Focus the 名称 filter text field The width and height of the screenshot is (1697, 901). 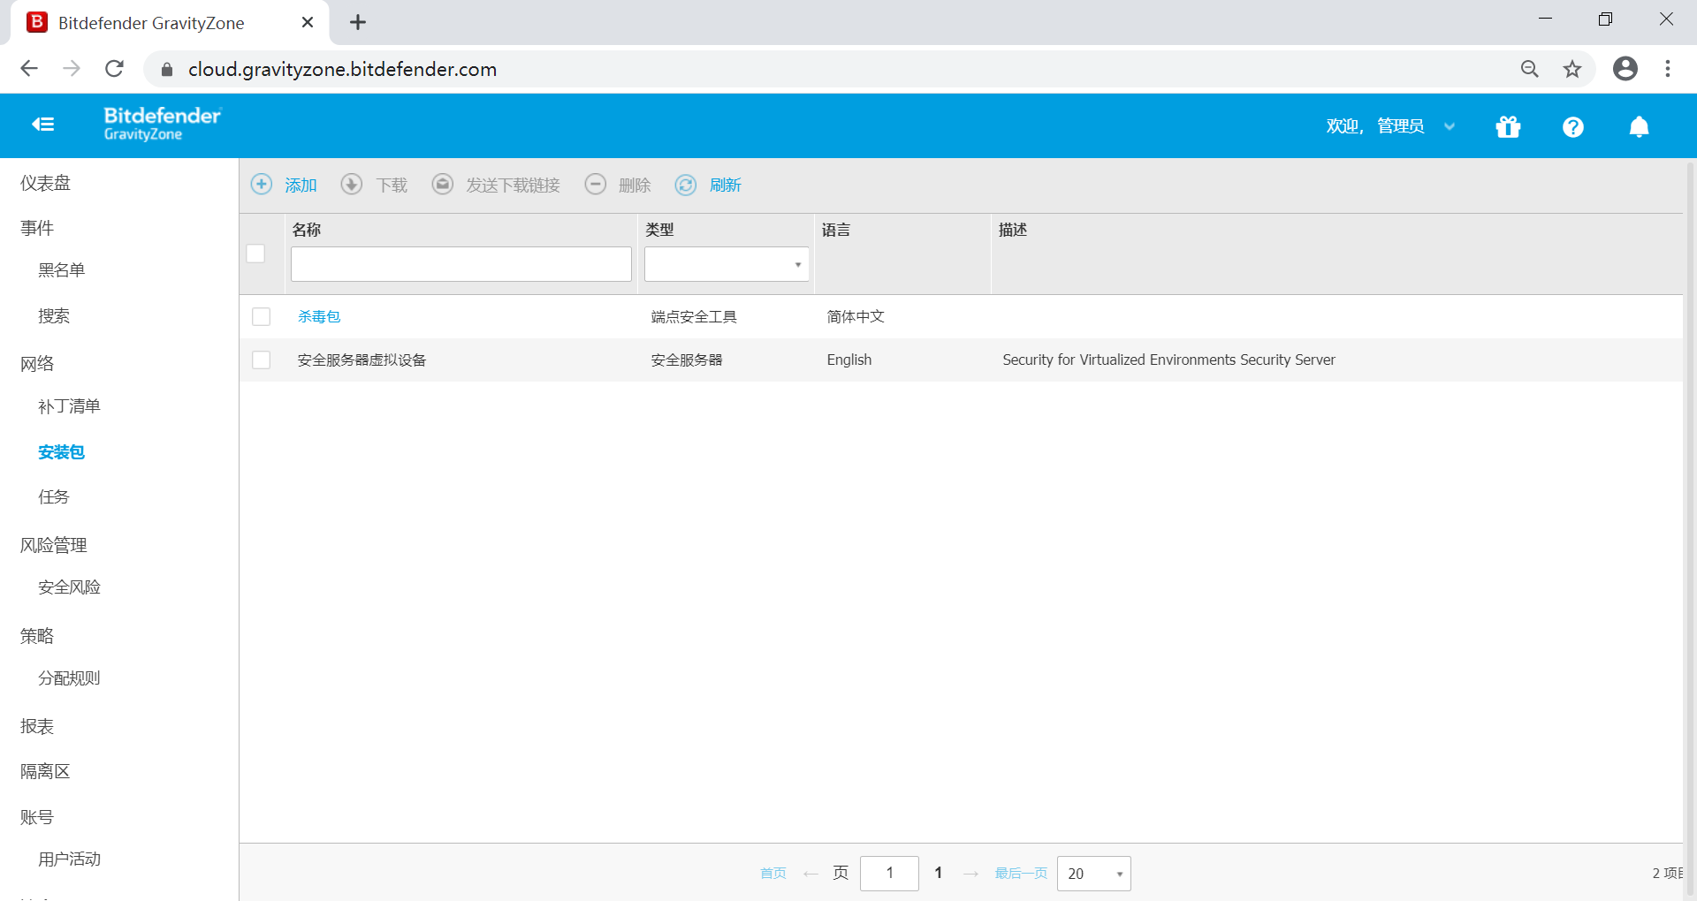pyautogui.click(x=461, y=264)
